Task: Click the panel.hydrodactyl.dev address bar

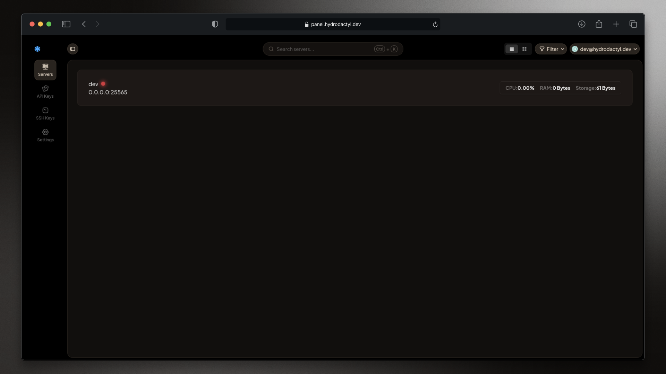Action: [x=333, y=24]
